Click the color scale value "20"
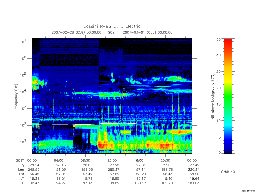The image size is (256, 192). click(218, 88)
